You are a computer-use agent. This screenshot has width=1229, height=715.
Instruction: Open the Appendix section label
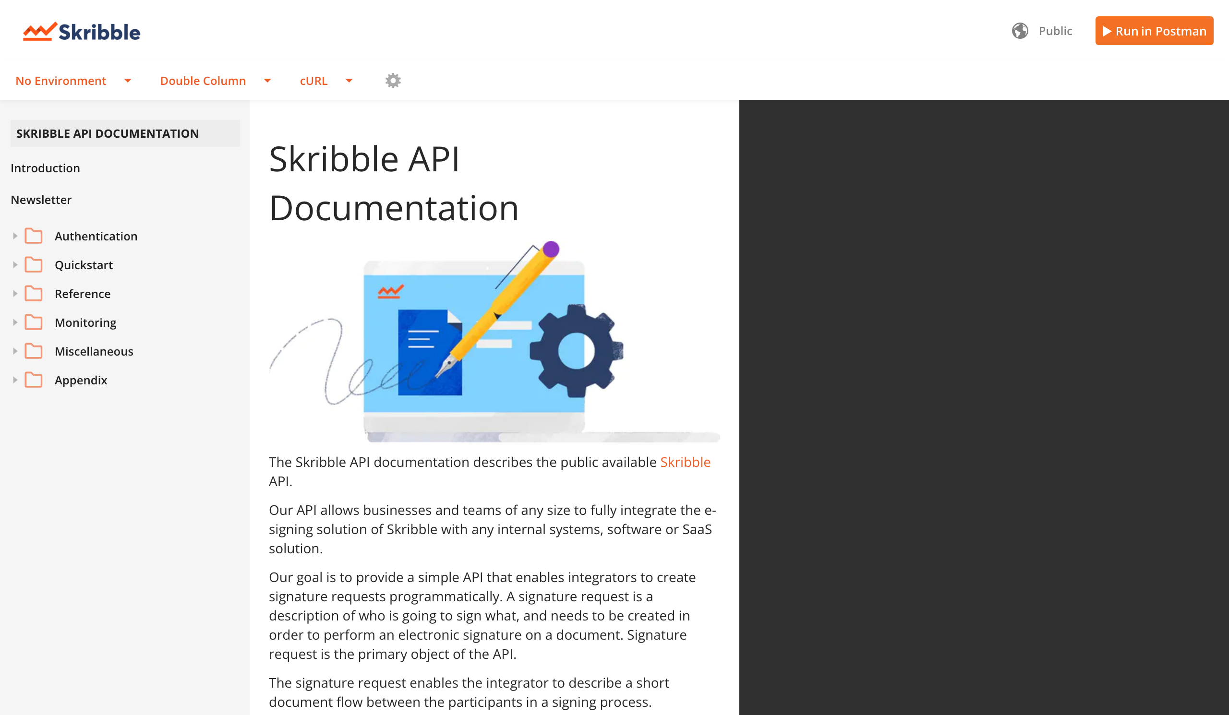[81, 380]
